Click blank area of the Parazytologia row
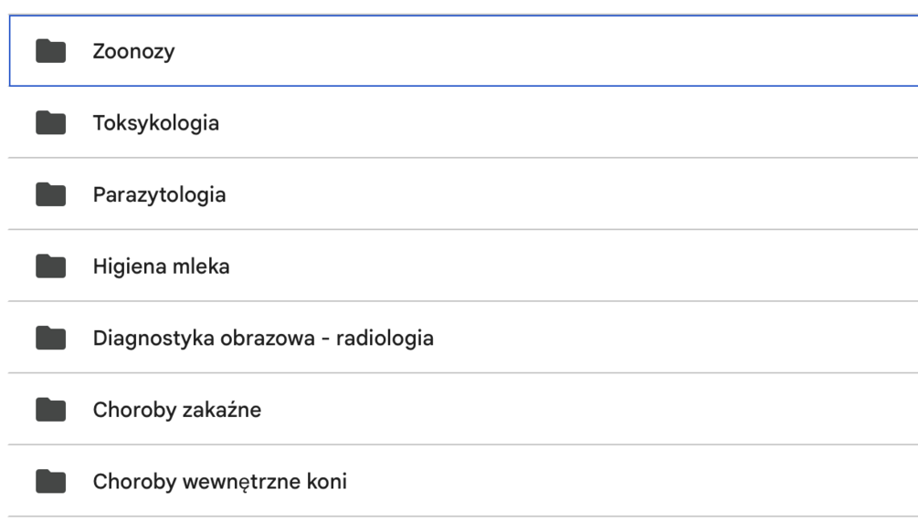 click(x=594, y=194)
